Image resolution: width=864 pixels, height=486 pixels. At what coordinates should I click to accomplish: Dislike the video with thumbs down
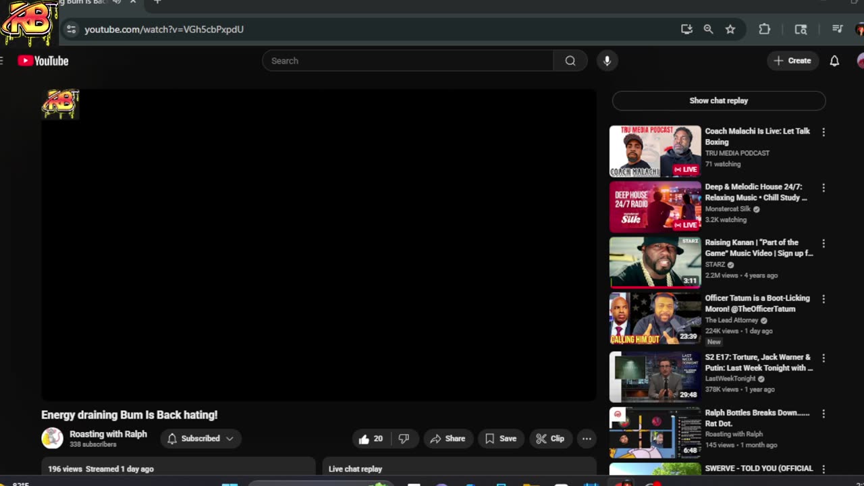click(404, 439)
